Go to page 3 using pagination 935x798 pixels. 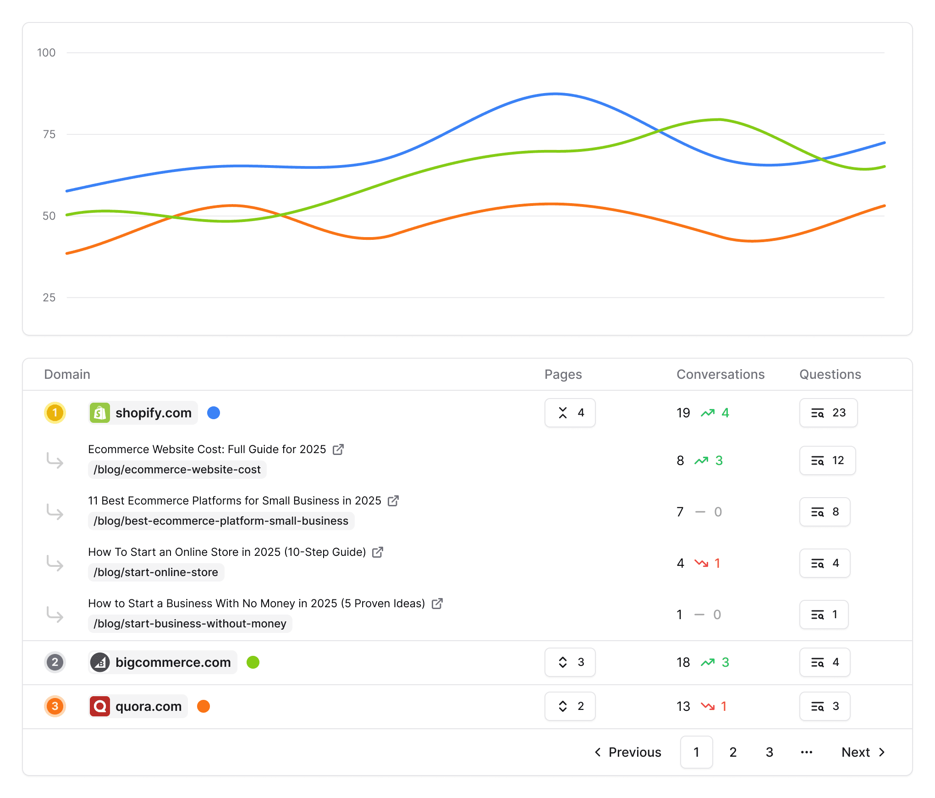(769, 752)
